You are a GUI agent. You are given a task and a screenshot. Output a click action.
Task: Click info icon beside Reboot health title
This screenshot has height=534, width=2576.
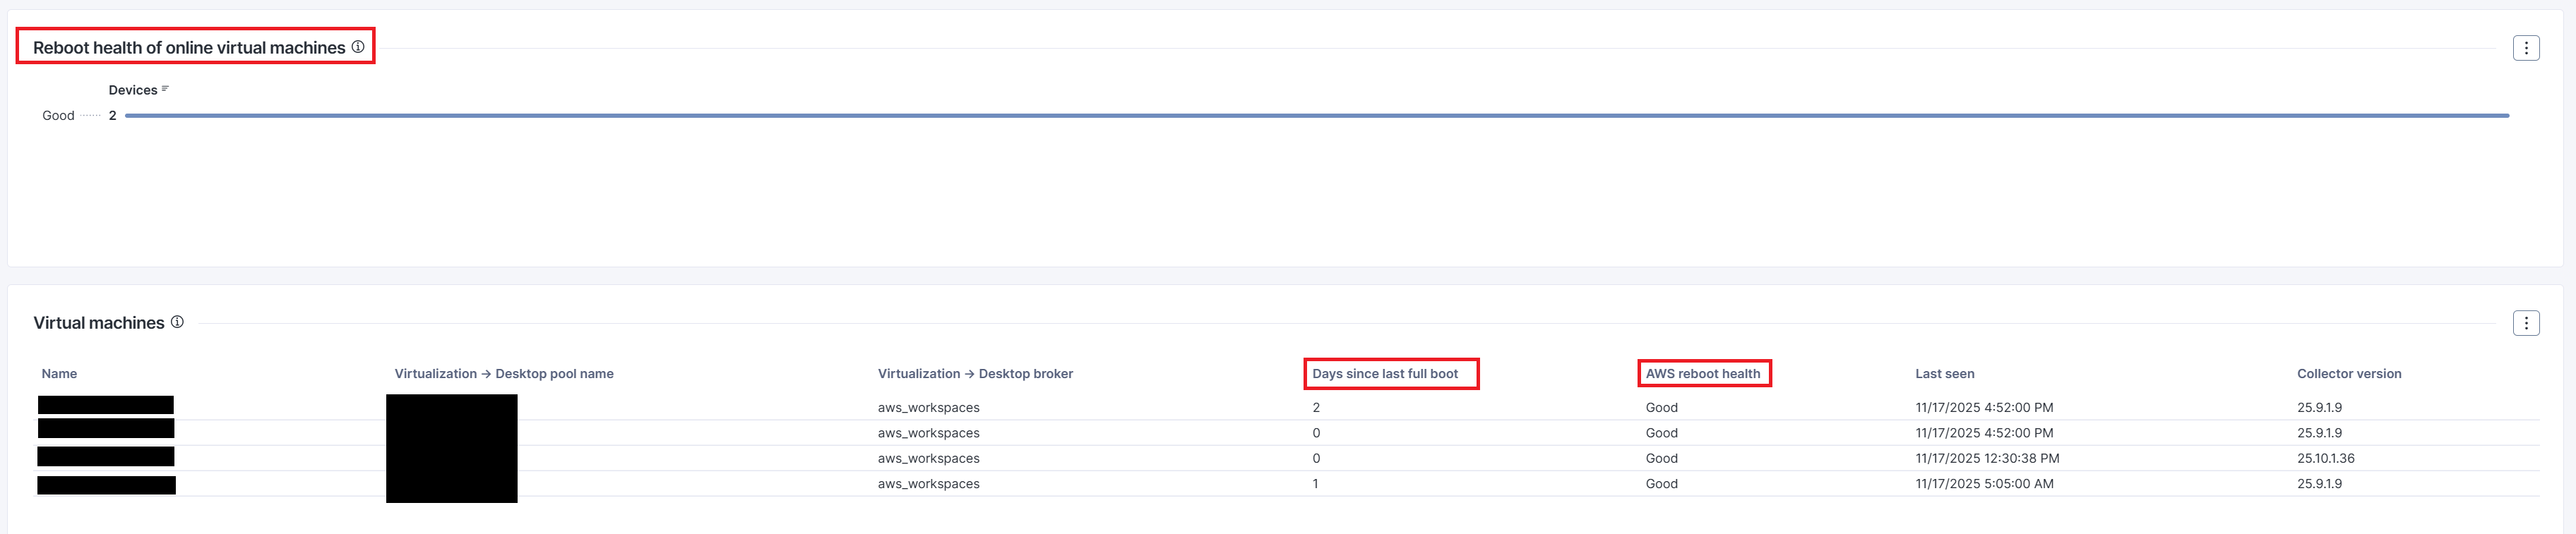click(357, 47)
